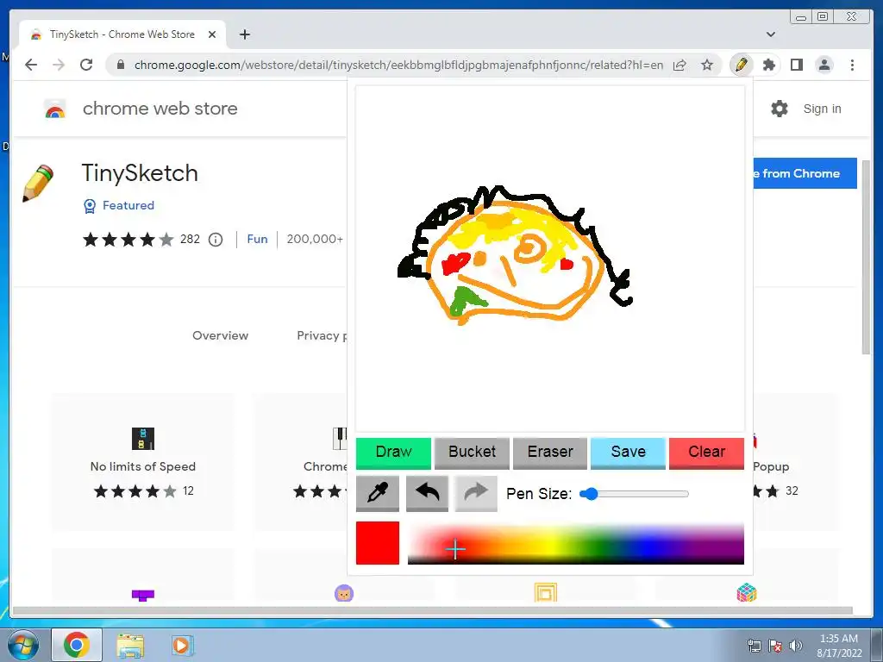This screenshot has height=662, width=883.
Task: Switch to the Bucket fill tool
Action: tap(472, 453)
